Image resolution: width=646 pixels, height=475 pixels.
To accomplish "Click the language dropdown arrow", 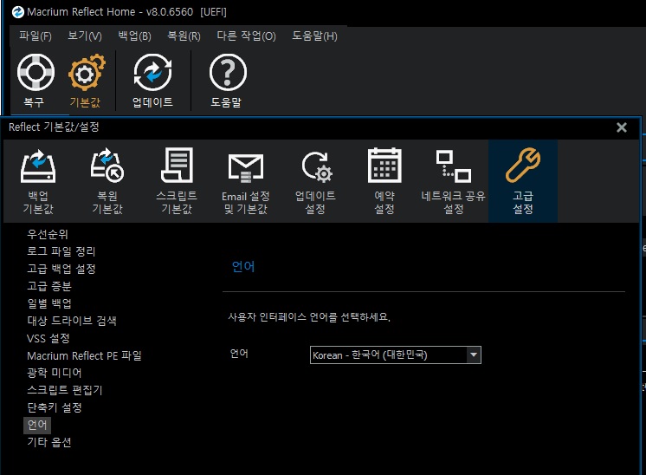I will pos(474,355).
